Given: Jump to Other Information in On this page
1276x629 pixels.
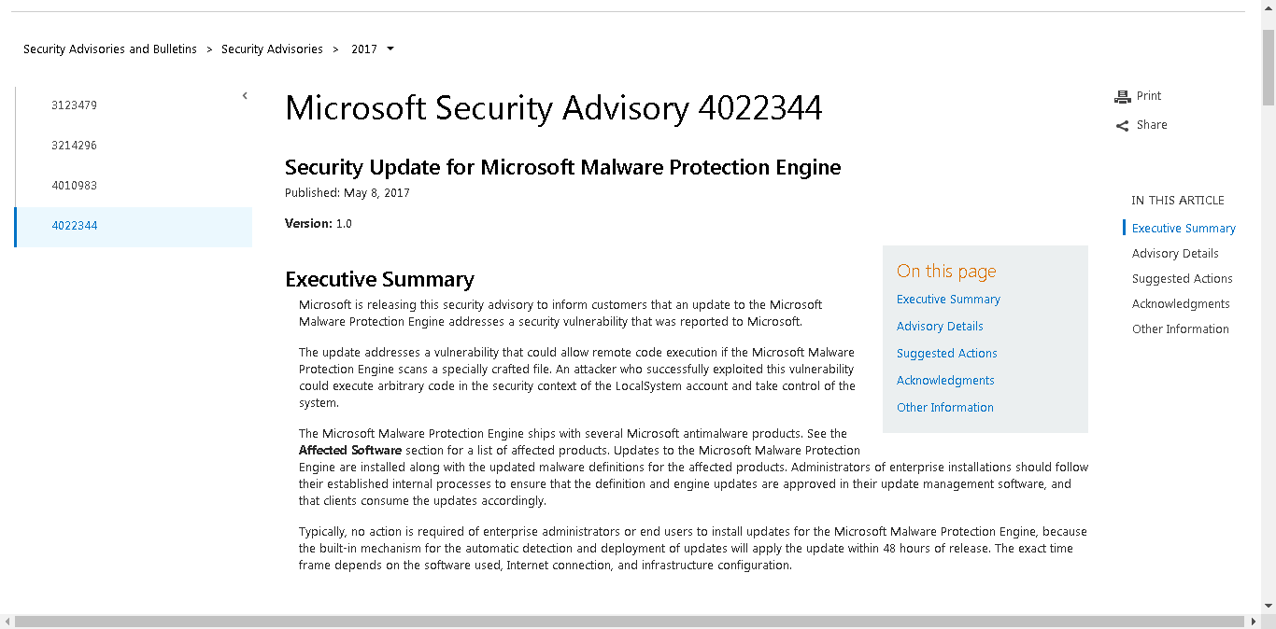Looking at the screenshot, I should 945,408.
